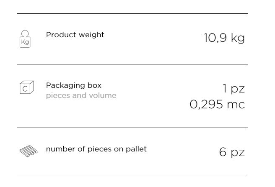Click the pallet icon
The image size is (275, 187).
click(x=26, y=150)
